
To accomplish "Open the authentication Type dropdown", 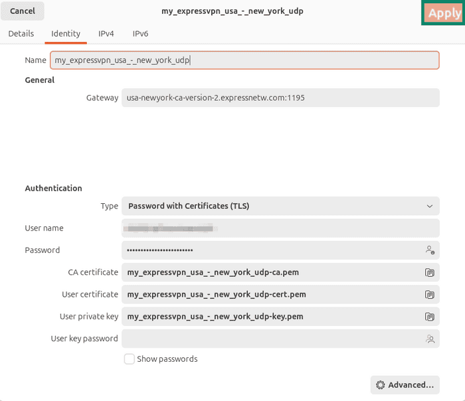I will coord(280,206).
